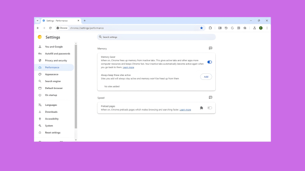Click the Search settings field
Image resolution: width=305 pixels, height=171 pixels.
[x=156, y=37]
